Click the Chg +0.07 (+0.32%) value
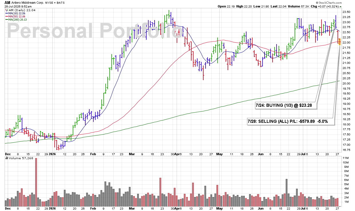 click(325, 6)
